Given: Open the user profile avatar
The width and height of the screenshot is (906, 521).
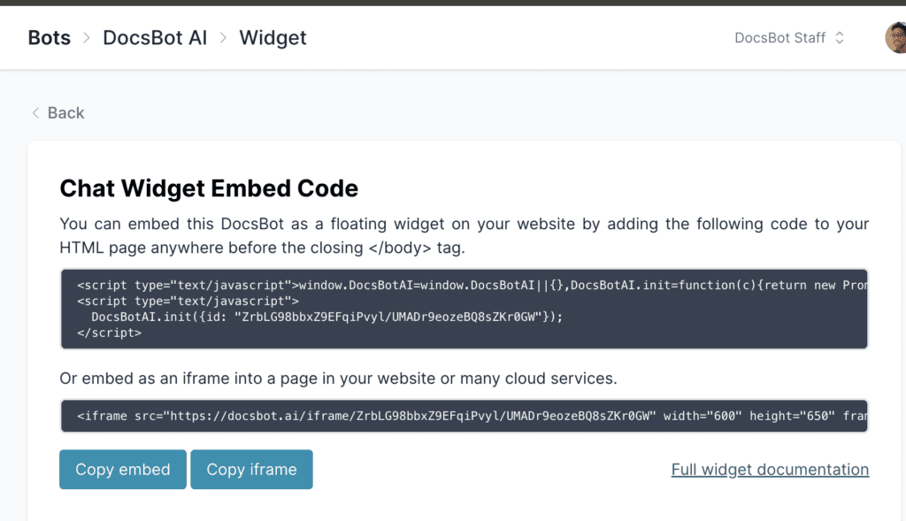Looking at the screenshot, I should (895, 38).
